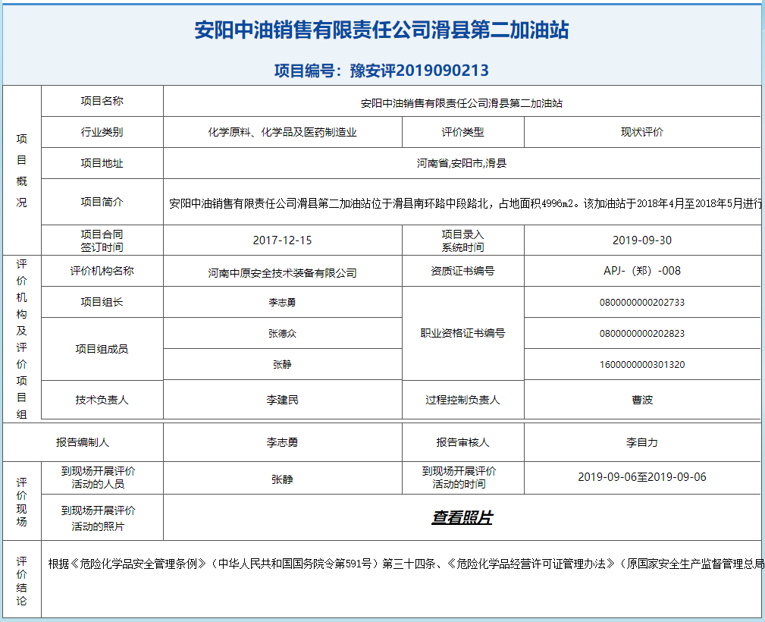
Task: Click the 项目组成员 label
Action: [x=102, y=349]
